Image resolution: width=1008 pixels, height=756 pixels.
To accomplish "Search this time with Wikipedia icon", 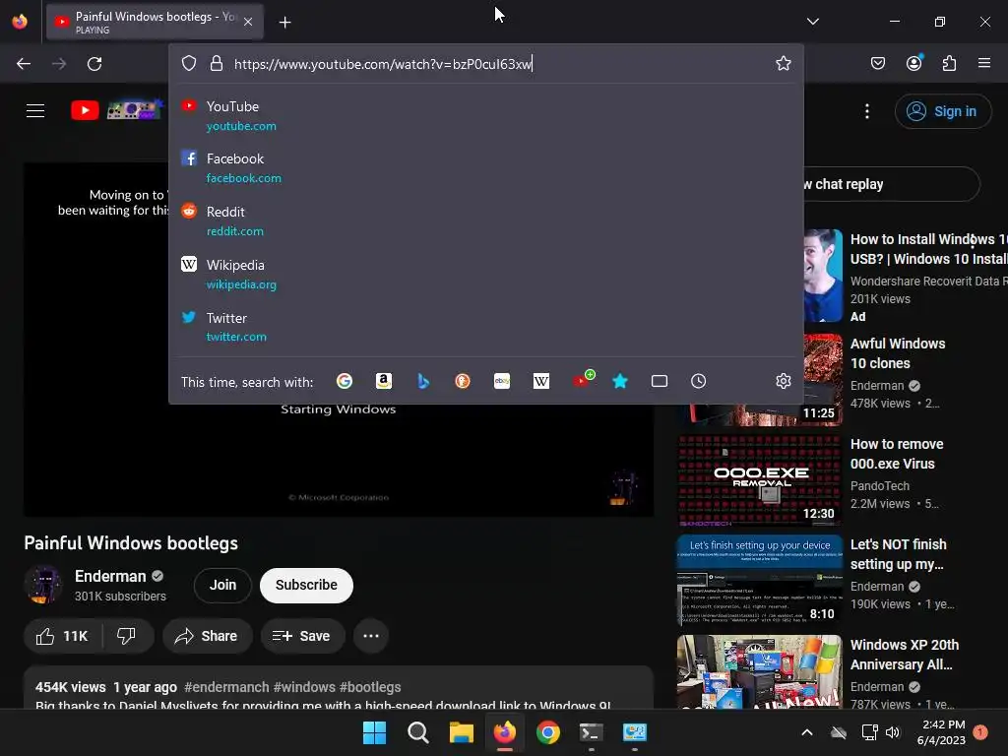I will tap(541, 381).
